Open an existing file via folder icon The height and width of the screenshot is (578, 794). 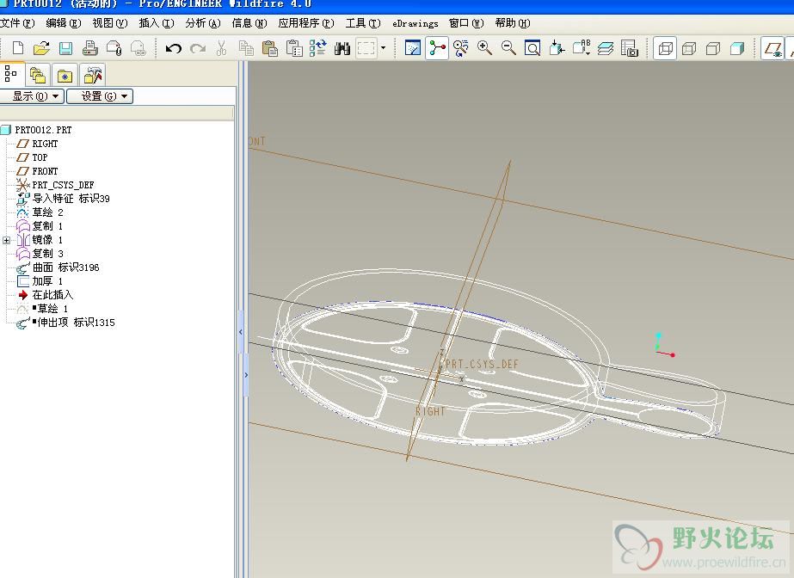pyautogui.click(x=41, y=48)
